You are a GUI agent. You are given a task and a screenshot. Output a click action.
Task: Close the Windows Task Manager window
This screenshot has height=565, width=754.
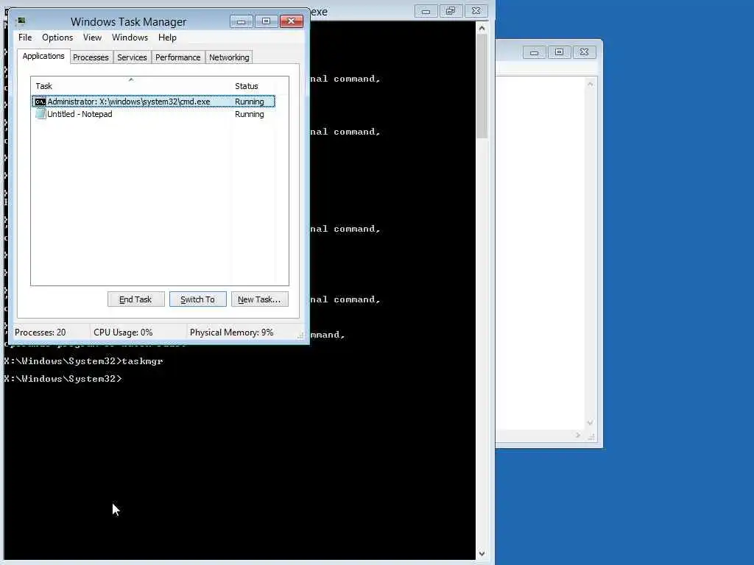point(291,21)
